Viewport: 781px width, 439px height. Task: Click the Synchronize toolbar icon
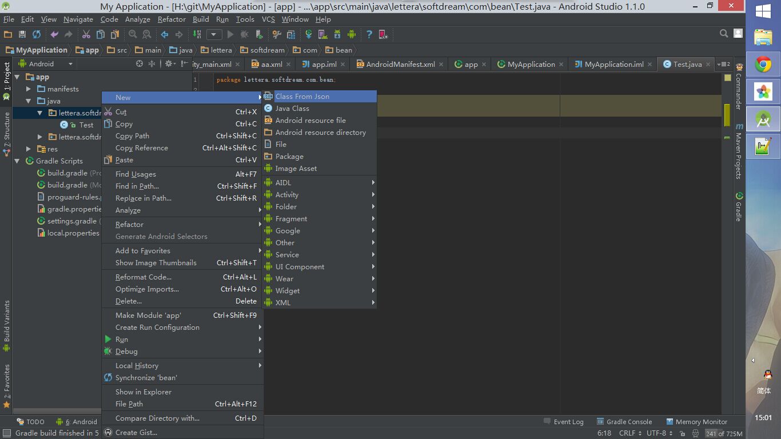pyautogui.click(x=37, y=34)
